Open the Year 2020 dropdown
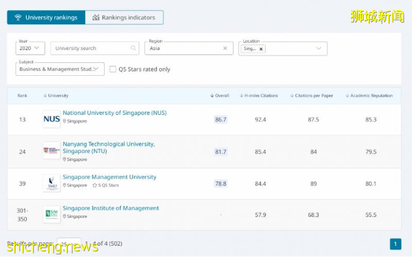412x257 pixels. (31, 48)
